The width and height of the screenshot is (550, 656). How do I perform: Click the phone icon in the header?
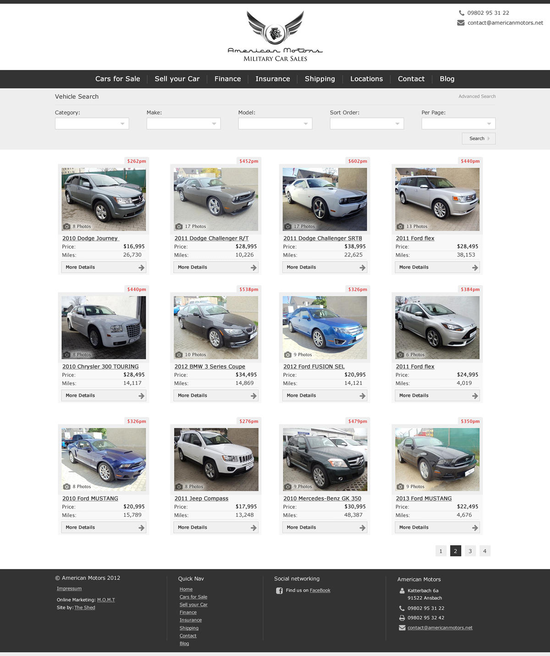pyautogui.click(x=462, y=13)
